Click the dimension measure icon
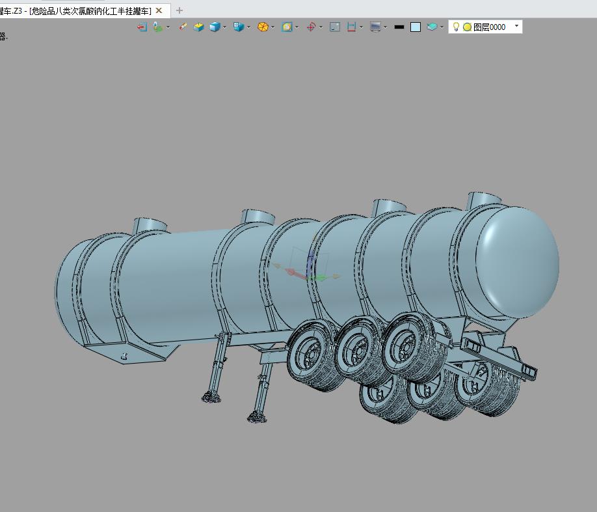 351,27
